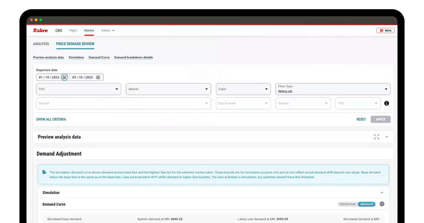Open the calendar picker for the start departure date
Screen dimensions: 424x223
[64, 77]
